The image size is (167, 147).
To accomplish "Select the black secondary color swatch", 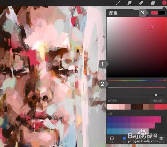I will tap(162, 13).
